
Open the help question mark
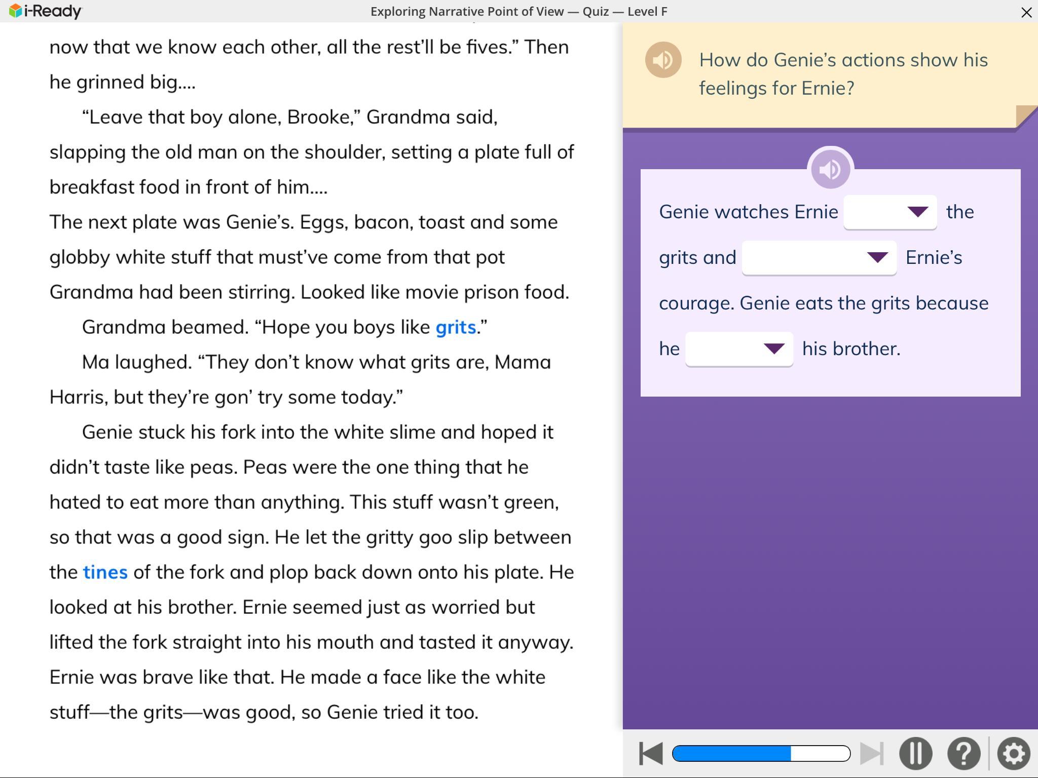[963, 754]
